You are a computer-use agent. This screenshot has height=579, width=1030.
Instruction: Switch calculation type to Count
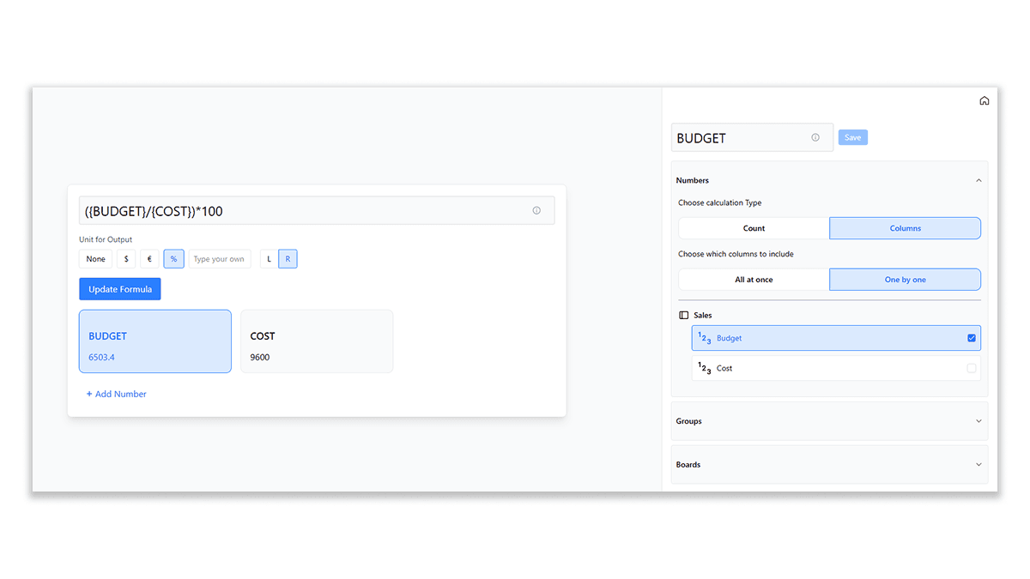point(753,227)
